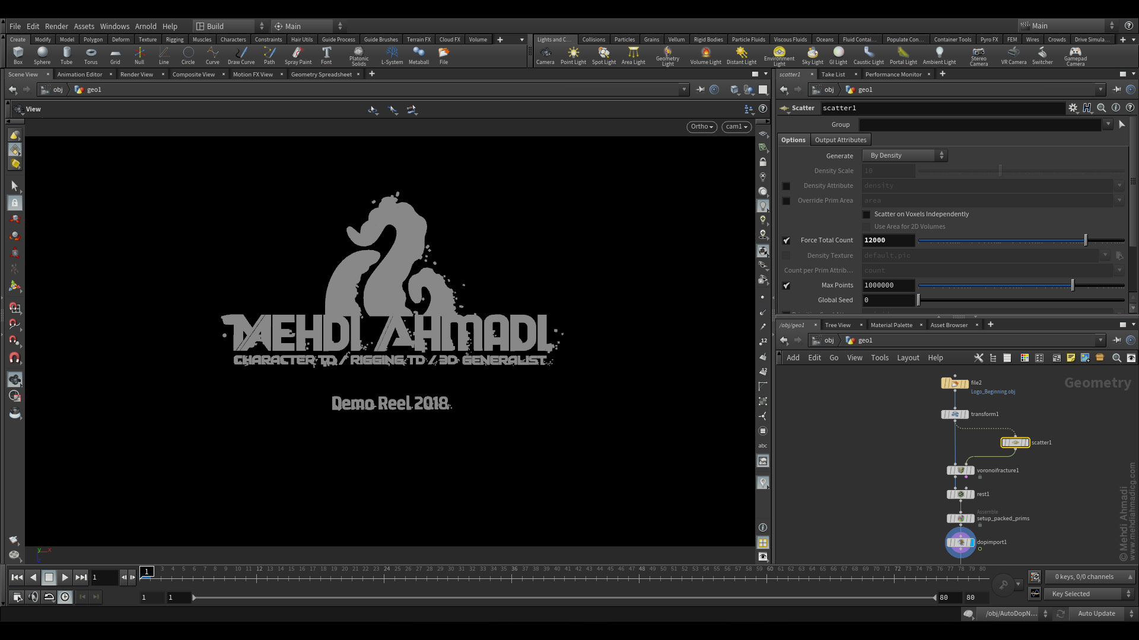This screenshot has width=1139, height=640.
Task: Insert a Volume Light
Action: [x=706, y=55]
